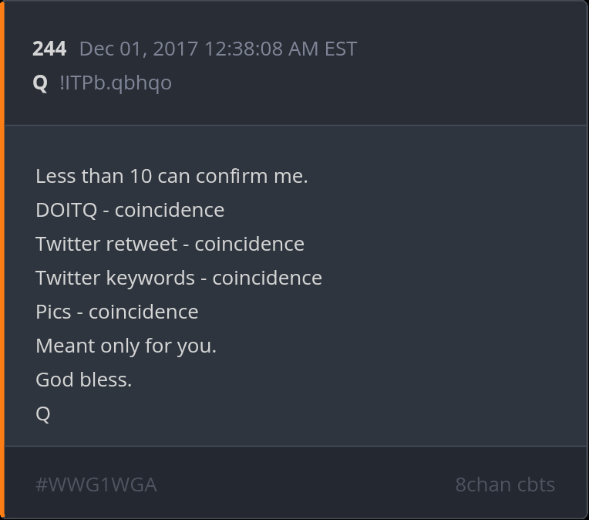
Task: Click the tripcode !ITPb.qbhqo
Action: coord(116,83)
